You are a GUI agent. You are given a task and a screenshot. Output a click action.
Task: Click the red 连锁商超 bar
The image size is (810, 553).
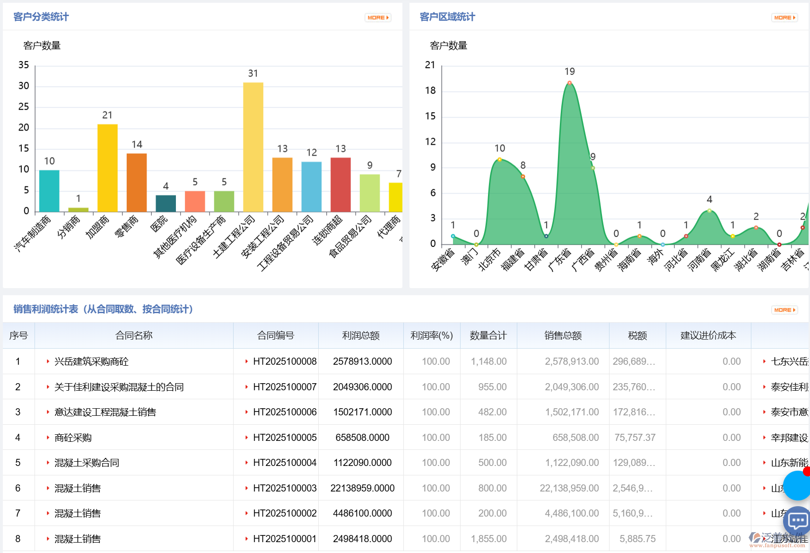(x=340, y=184)
